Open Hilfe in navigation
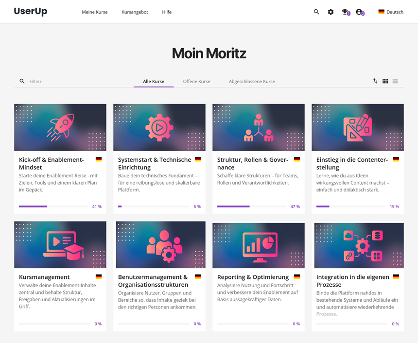 (167, 12)
